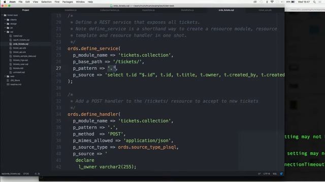Click the file icon of ticket_api.pkb
325x182 pixels.
11,48
